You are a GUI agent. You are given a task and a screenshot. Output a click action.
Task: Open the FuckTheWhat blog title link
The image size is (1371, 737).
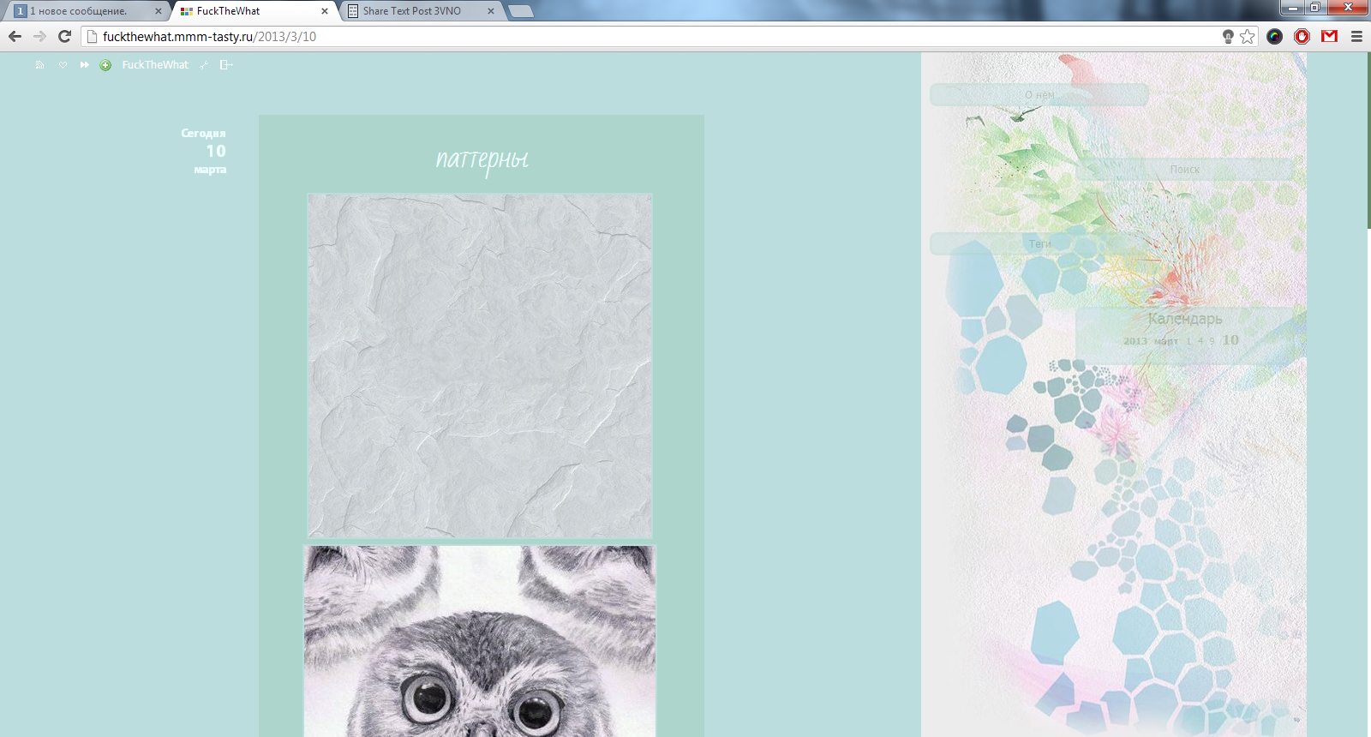tap(155, 65)
